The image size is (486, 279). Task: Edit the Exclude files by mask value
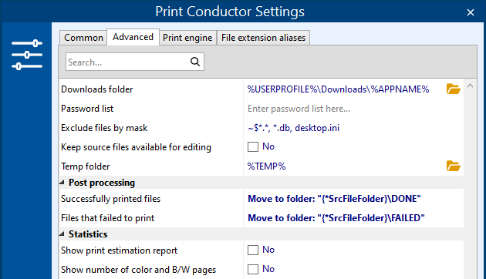[353, 128]
